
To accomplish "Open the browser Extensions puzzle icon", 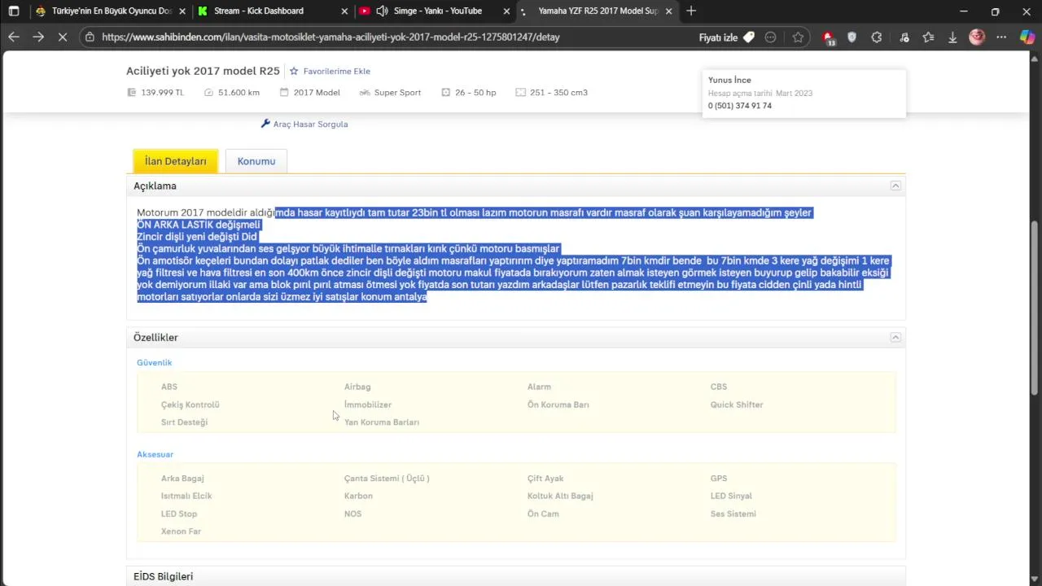I will 877,37.
